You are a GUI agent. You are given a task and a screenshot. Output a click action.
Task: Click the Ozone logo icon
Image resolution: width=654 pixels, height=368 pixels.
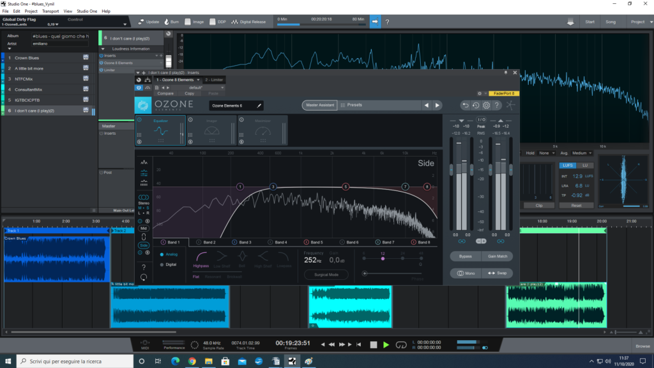pos(143,105)
